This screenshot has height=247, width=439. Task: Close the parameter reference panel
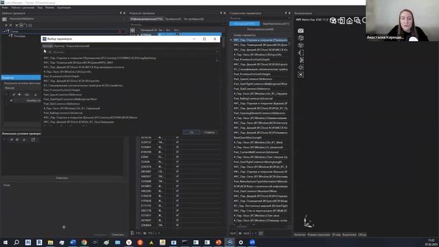289,13
